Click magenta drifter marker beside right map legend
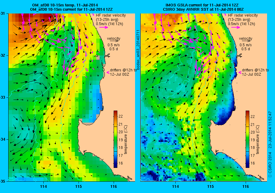 [x=240, y=72]
